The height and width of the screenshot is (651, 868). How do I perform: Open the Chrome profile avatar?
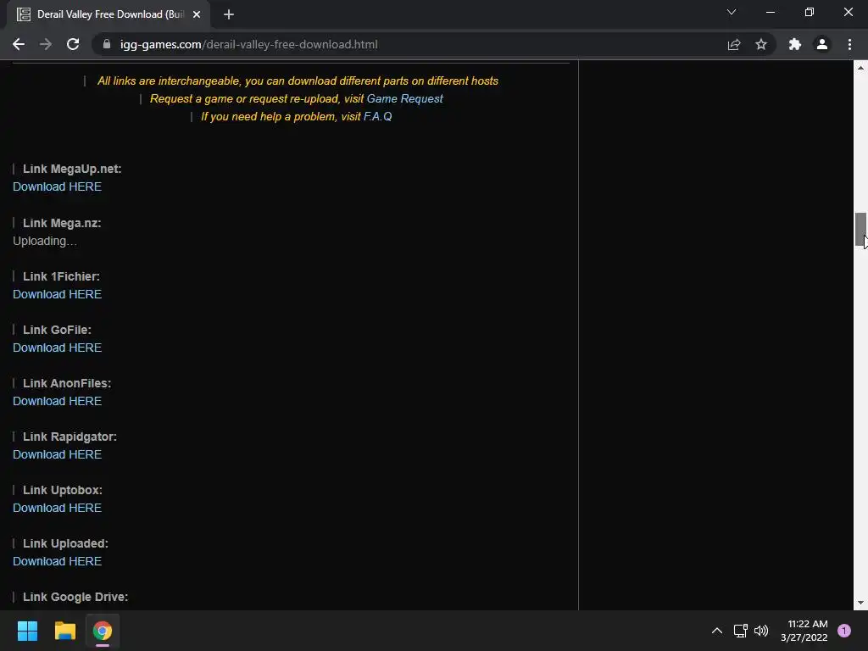click(822, 44)
